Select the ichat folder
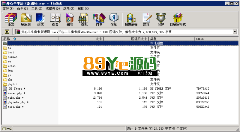This screenshot has height=132, width=240. pyautogui.click(x=9, y=66)
